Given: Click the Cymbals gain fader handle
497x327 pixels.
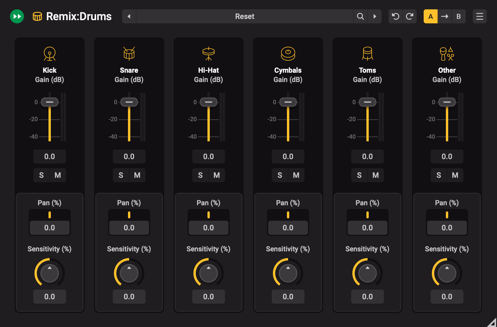Looking at the screenshot, I should coord(288,102).
